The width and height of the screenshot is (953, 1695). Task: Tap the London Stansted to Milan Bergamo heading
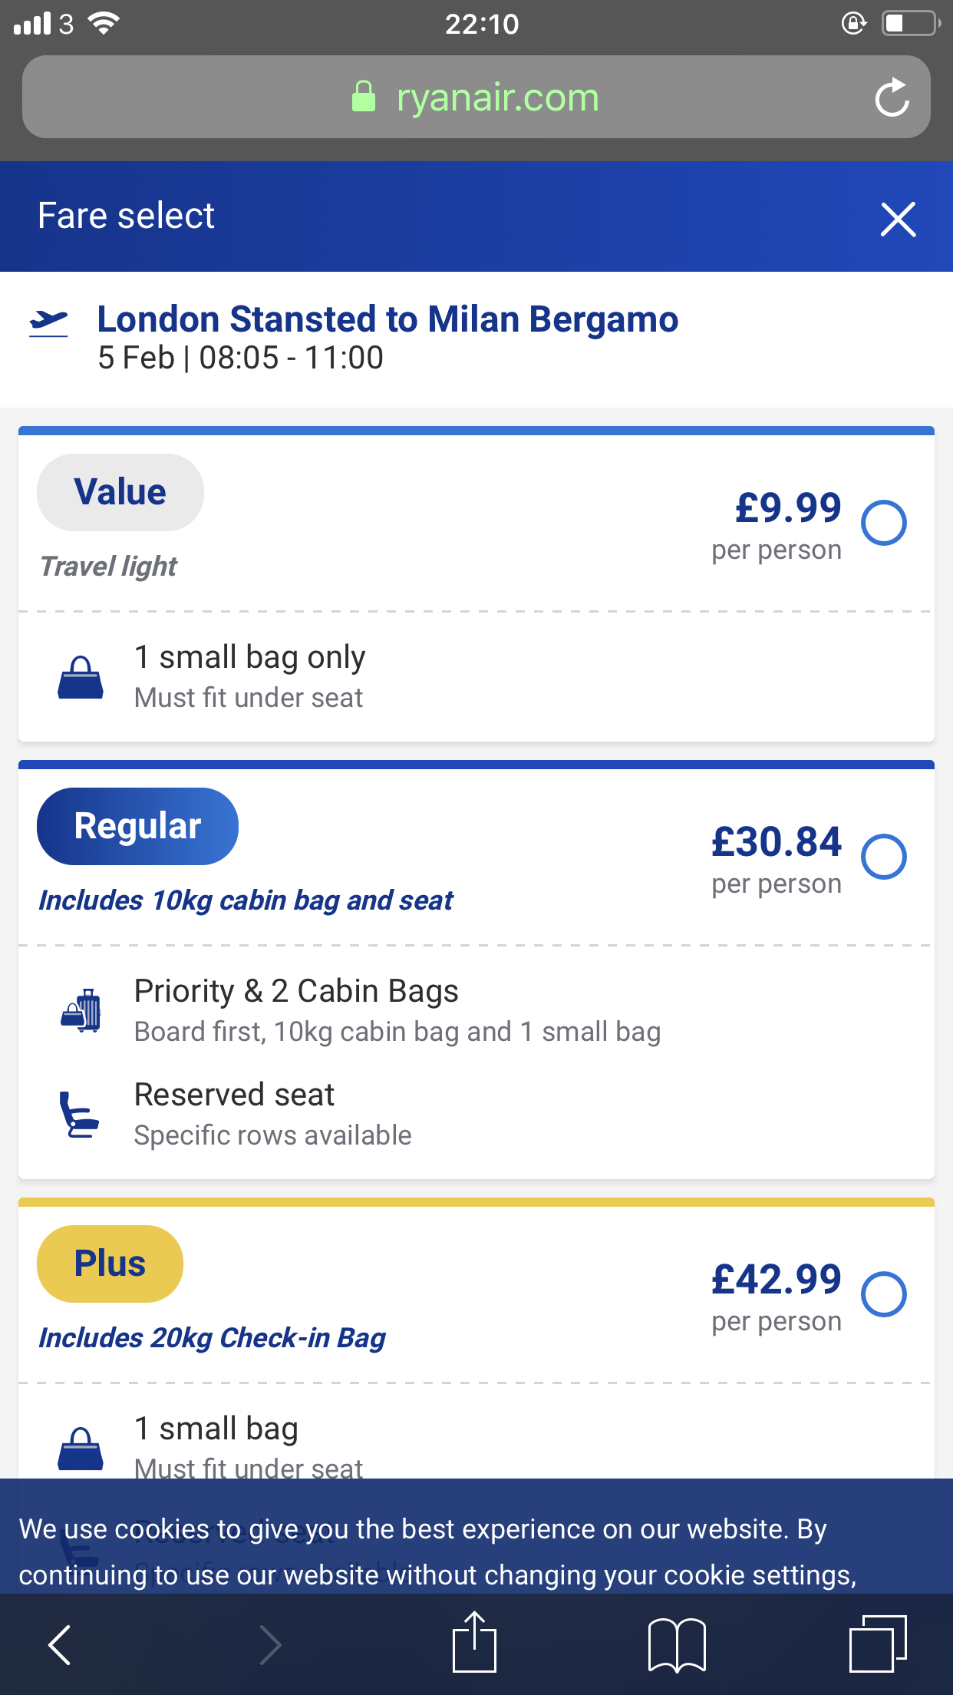[387, 319]
